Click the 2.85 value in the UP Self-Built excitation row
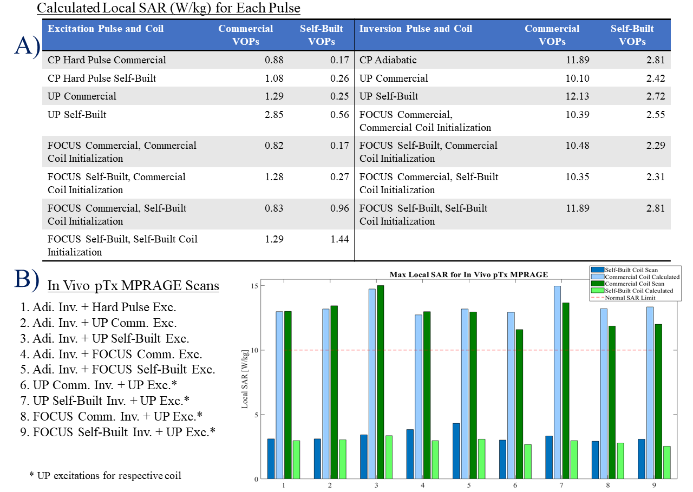This screenshot has height=492, width=693. coord(273,115)
